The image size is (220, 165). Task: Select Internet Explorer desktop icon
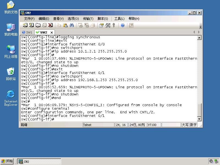coord(11,98)
